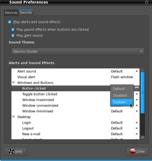
Task: Click the arrow icon for New e-mail
Action: tap(137, 134)
